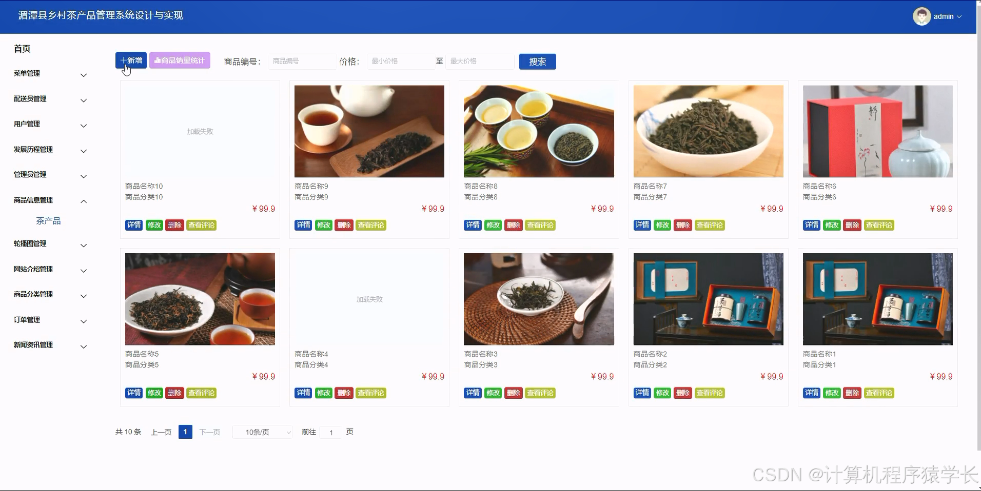Open 详情 for 商品名称2
This screenshot has height=491, width=981.
(x=642, y=393)
